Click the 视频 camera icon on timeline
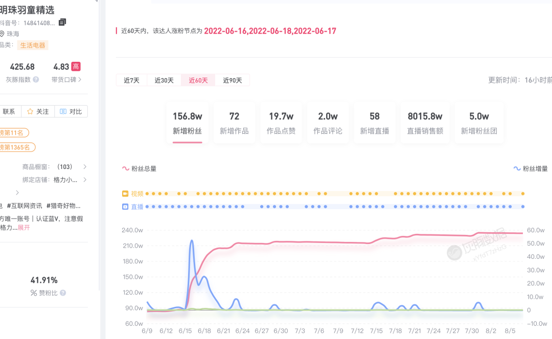The height and width of the screenshot is (339, 552). pos(125,193)
